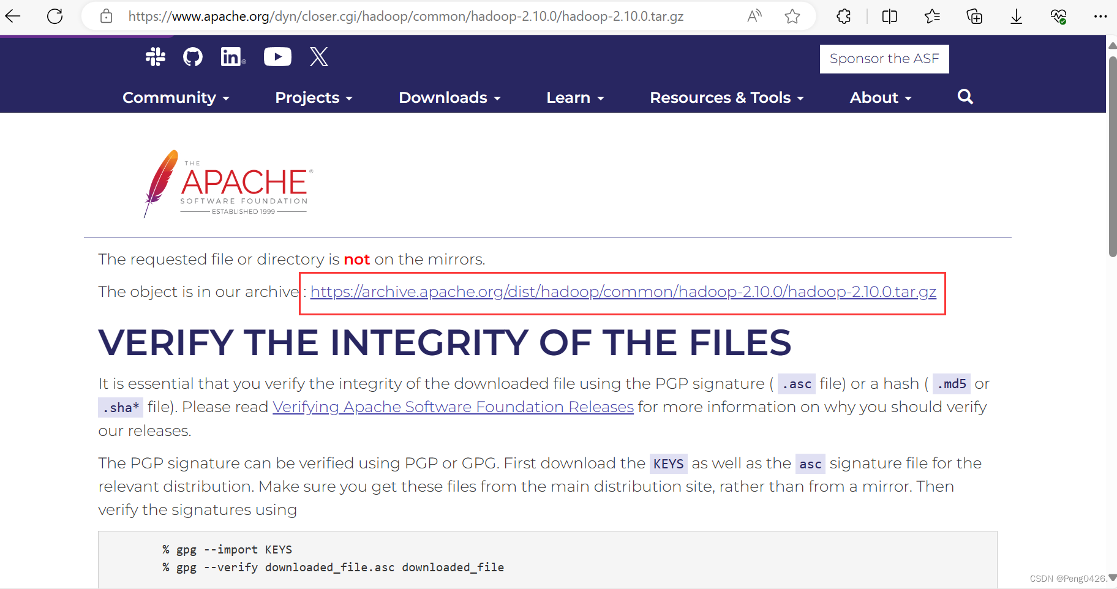Click the 'gpg --verify downloaded_file.asc' command line
This screenshot has width=1117, height=589.
pyautogui.click(x=333, y=568)
